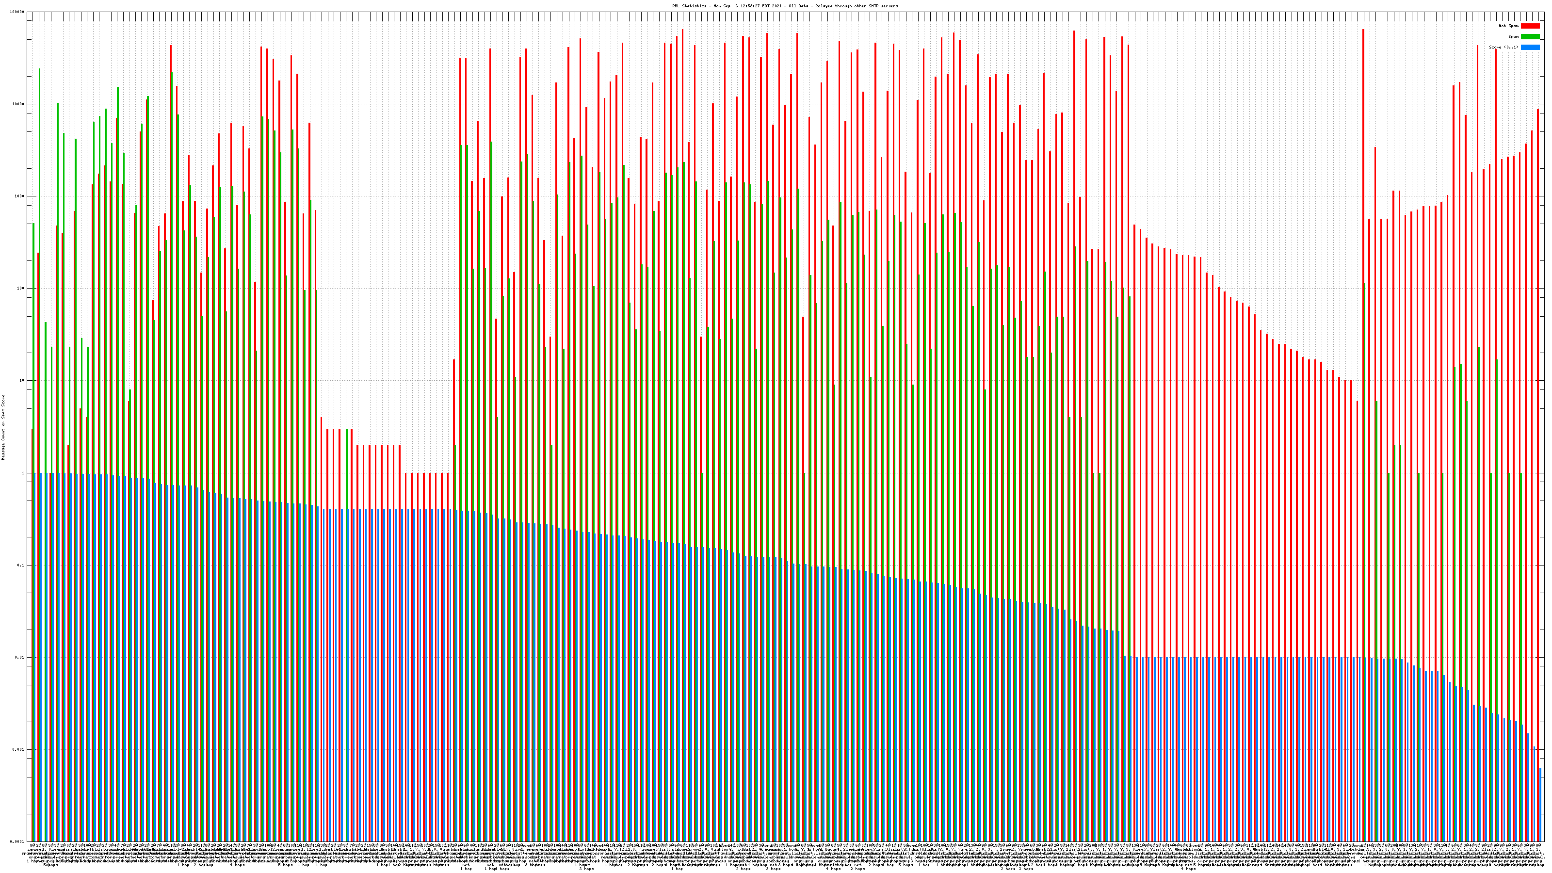Image resolution: width=1552 pixels, height=873 pixels.
Task: Click the 10000 y-axis tick label
Action: click(x=19, y=104)
